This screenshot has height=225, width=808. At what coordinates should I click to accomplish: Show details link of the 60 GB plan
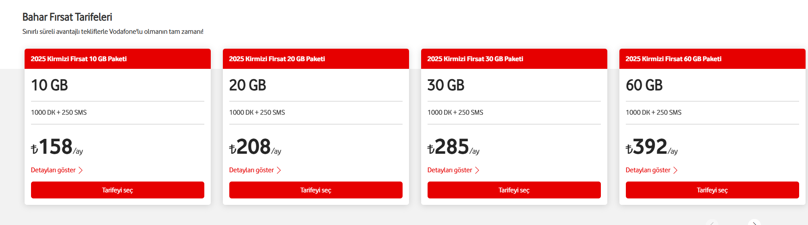648,170
